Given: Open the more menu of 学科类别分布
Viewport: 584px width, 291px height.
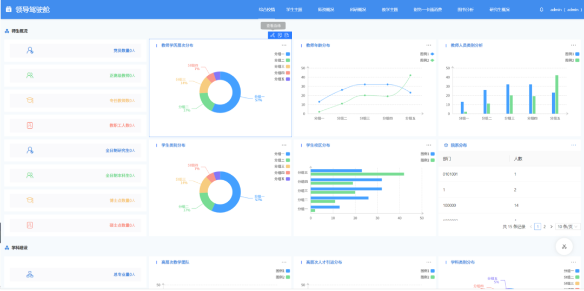Looking at the screenshot, I should coord(574,262).
